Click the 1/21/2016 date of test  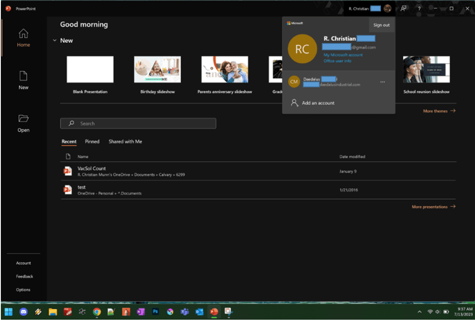point(348,190)
